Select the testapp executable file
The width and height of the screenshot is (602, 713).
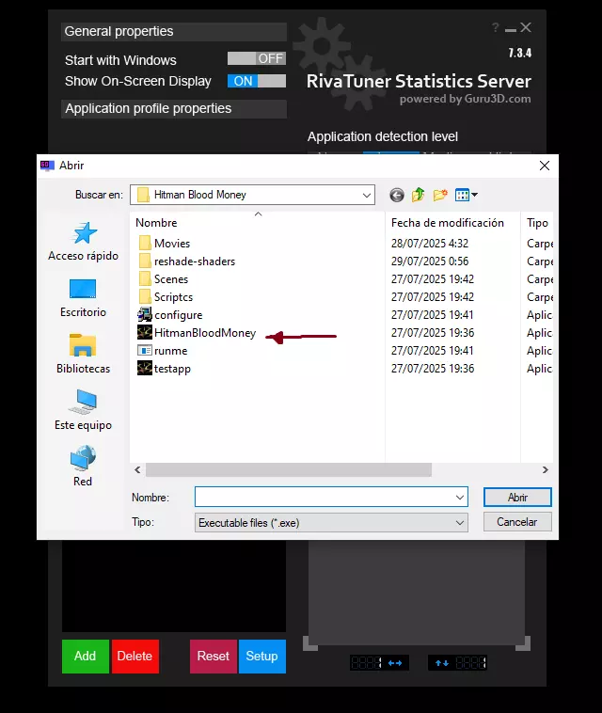pyautogui.click(x=165, y=369)
